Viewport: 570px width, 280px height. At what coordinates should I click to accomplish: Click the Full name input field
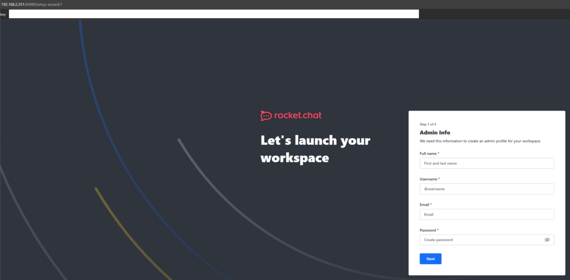pyautogui.click(x=487, y=163)
